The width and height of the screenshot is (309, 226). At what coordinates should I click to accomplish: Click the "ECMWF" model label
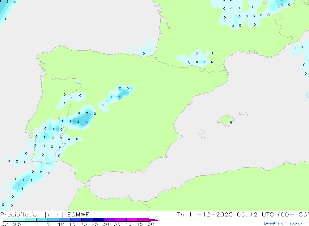click(78, 215)
